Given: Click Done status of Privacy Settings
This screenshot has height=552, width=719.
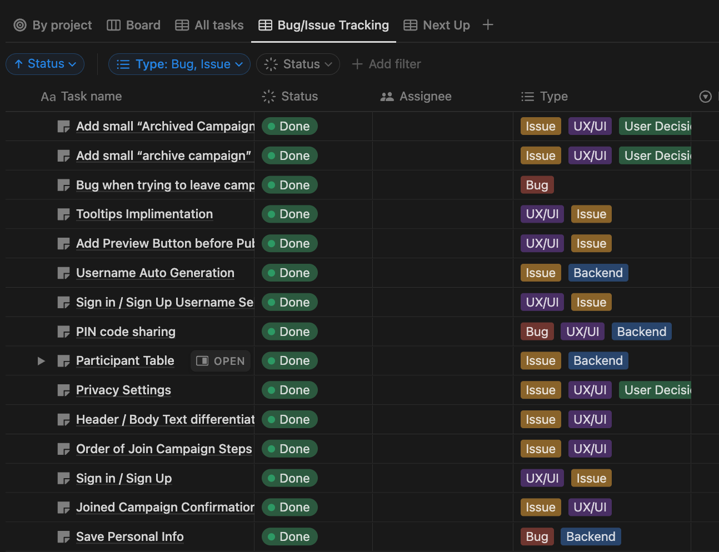Looking at the screenshot, I should [289, 390].
